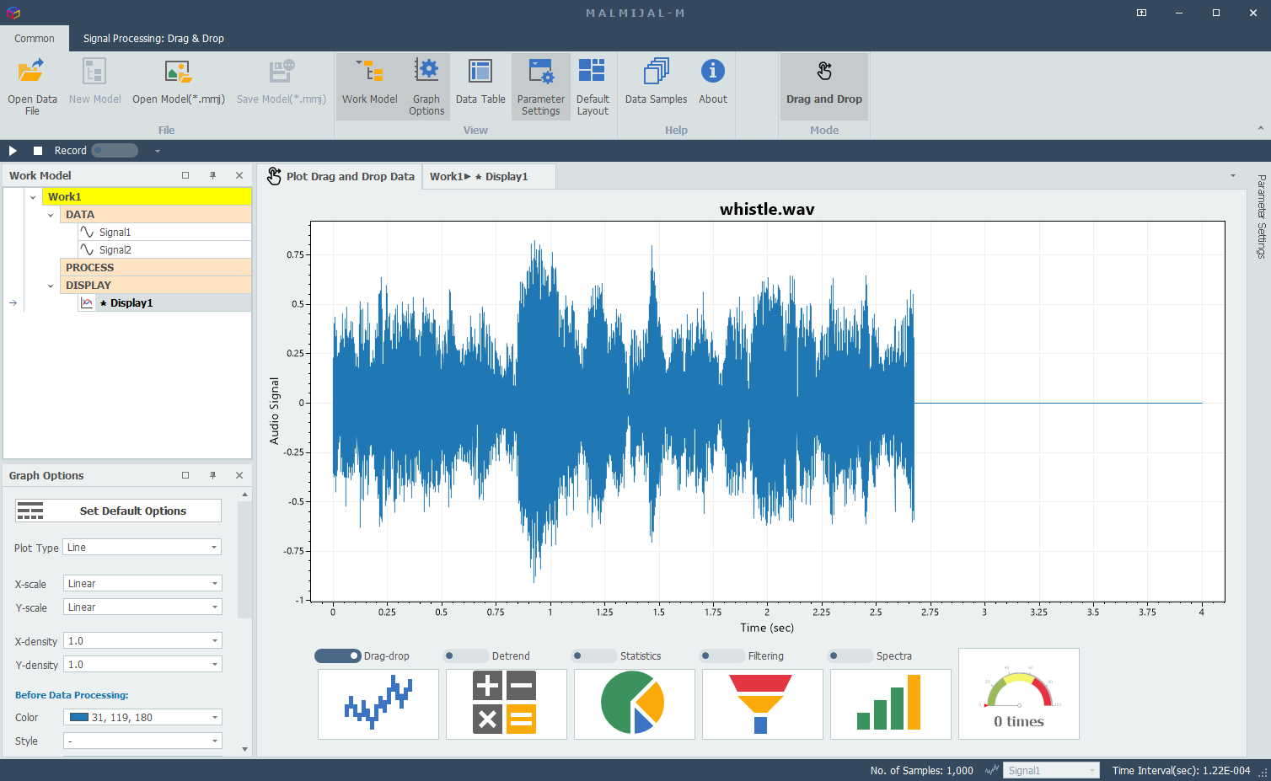Click Set Default Options button
The image size is (1271, 781).
[118, 511]
